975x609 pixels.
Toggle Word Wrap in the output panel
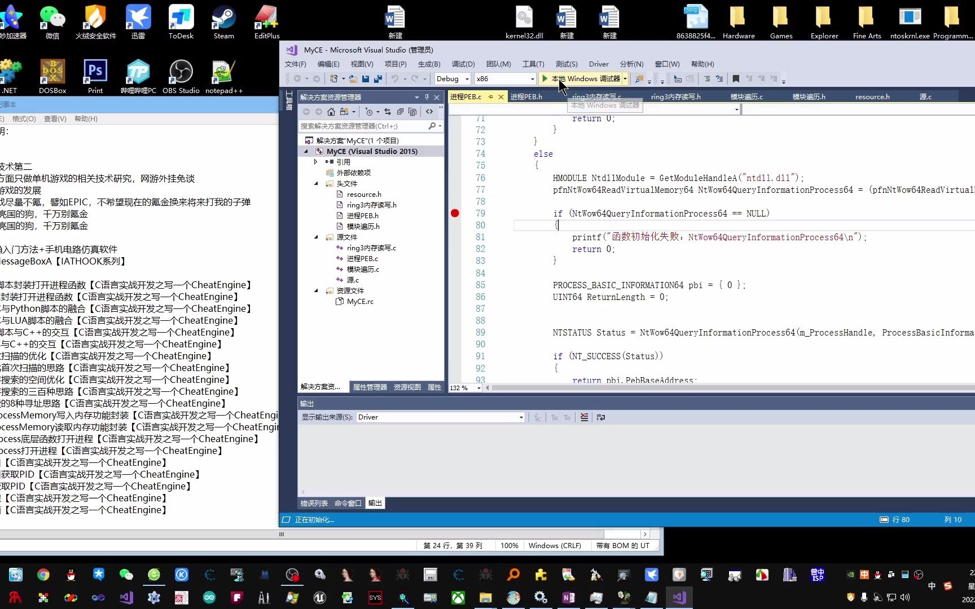point(600,417)
